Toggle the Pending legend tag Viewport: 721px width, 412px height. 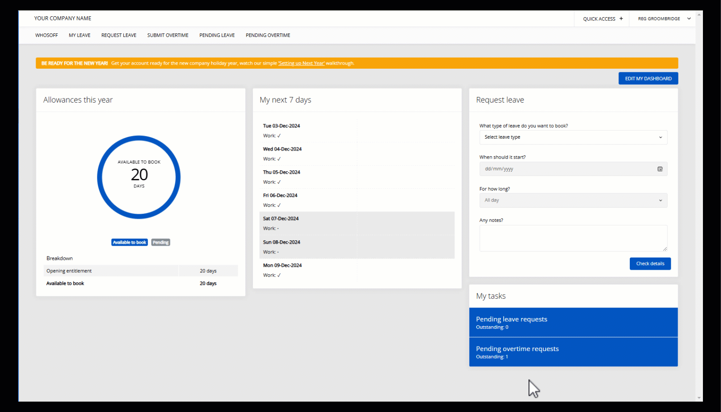click(160, 243)
